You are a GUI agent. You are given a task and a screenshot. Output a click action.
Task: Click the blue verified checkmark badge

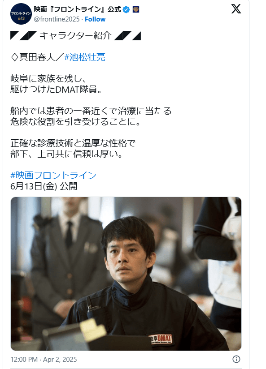click(x=126, y=10)
